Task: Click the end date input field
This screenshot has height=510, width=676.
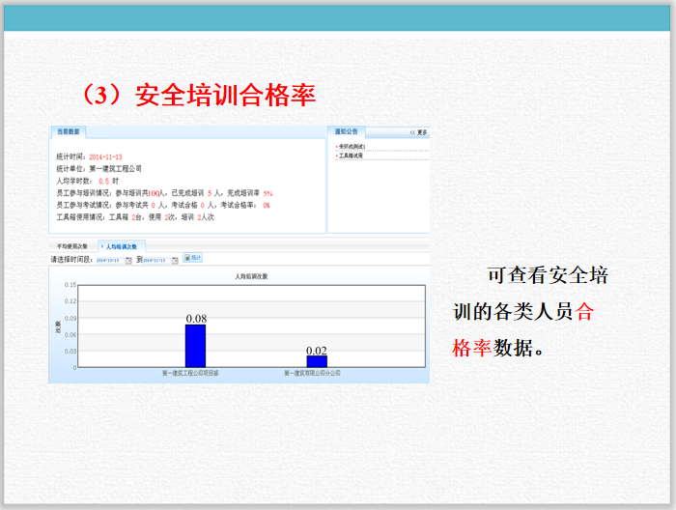Action: click(x=155, y=259)
